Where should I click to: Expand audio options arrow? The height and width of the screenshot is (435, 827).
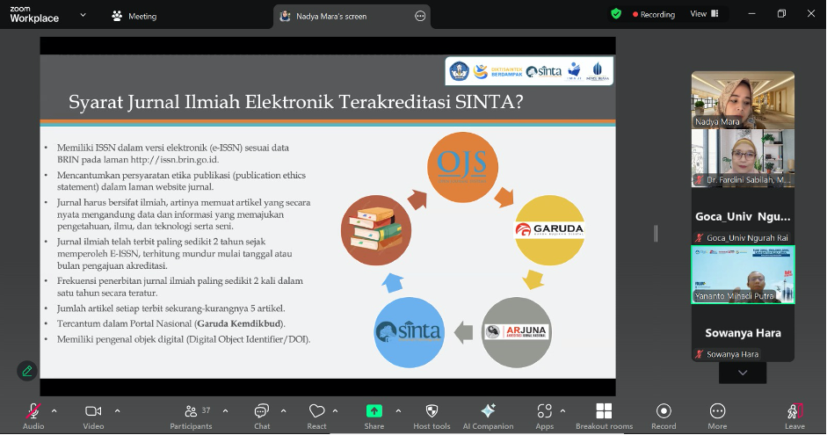[x=54, y=410]
